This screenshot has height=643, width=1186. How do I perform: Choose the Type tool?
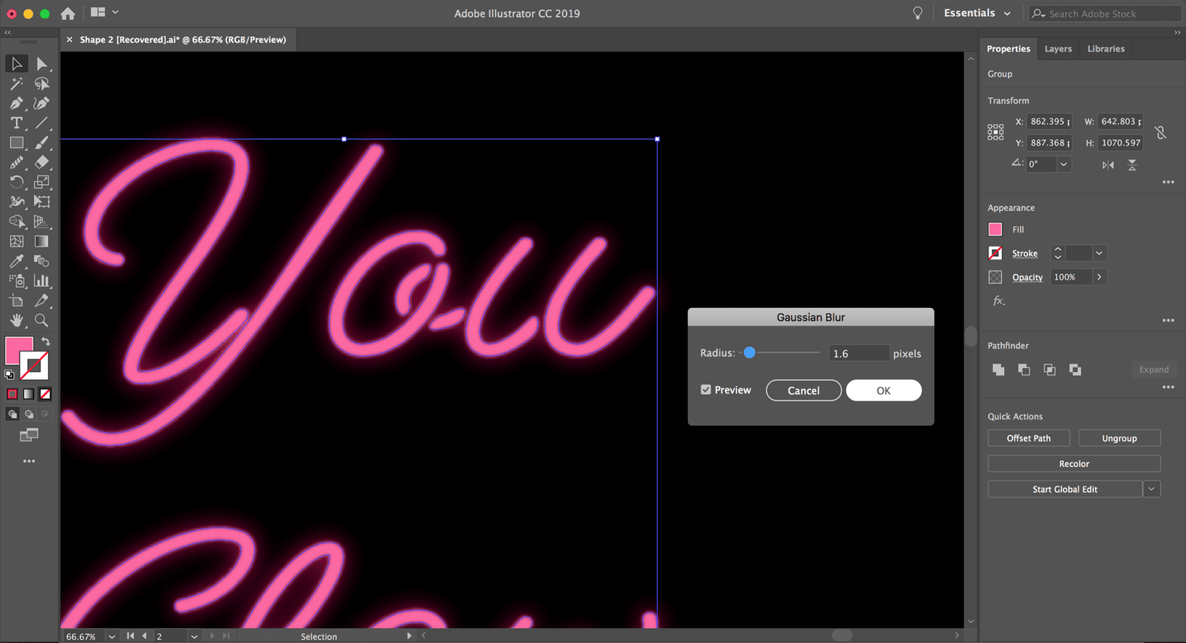(x=16, y=123)
